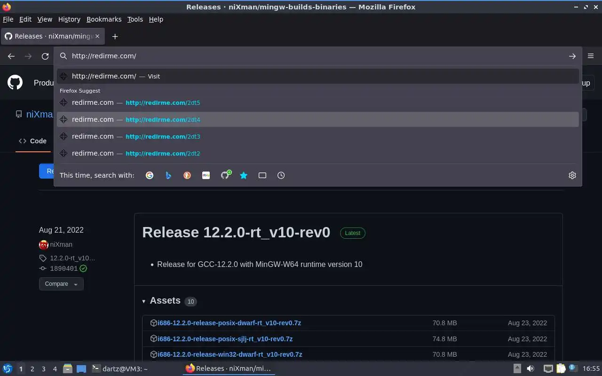
Task: Click the Latest release badge
Action: tap(352, 233)
